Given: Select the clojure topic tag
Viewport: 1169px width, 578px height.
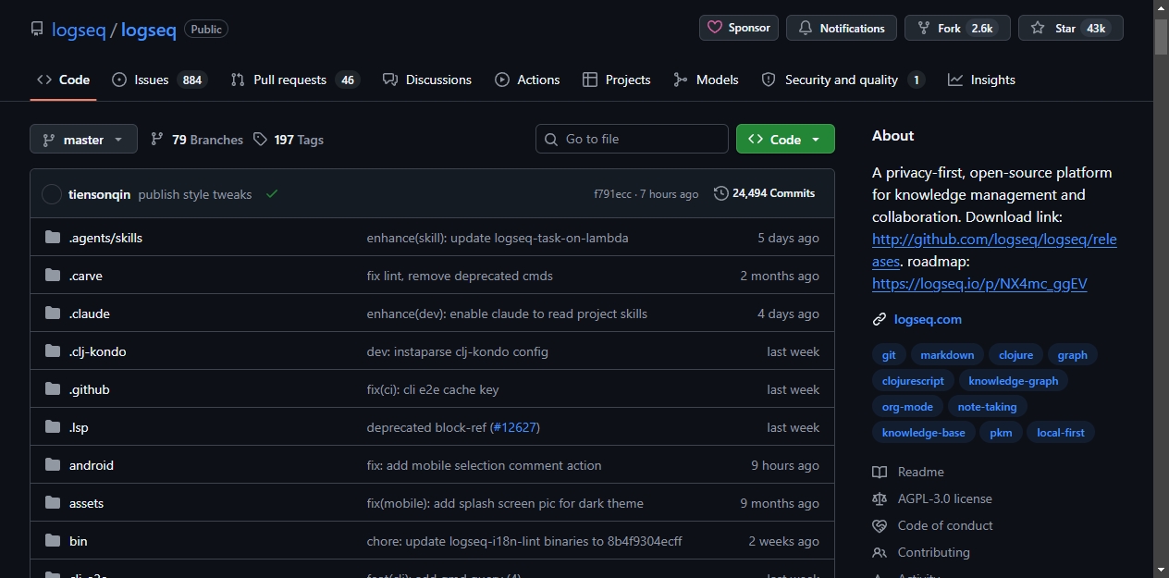Looking at the screenshot, I should coord(1015,355).
